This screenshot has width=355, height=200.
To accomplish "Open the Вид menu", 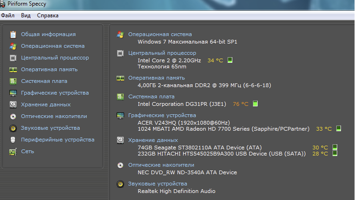I will 26,15.
